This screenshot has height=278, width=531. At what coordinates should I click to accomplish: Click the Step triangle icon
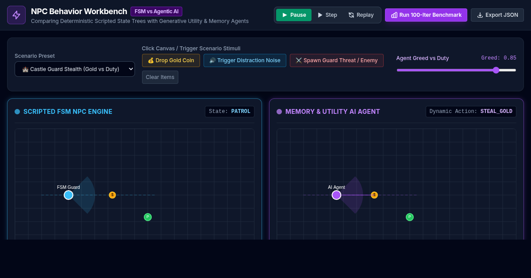[x=320, y=15]
